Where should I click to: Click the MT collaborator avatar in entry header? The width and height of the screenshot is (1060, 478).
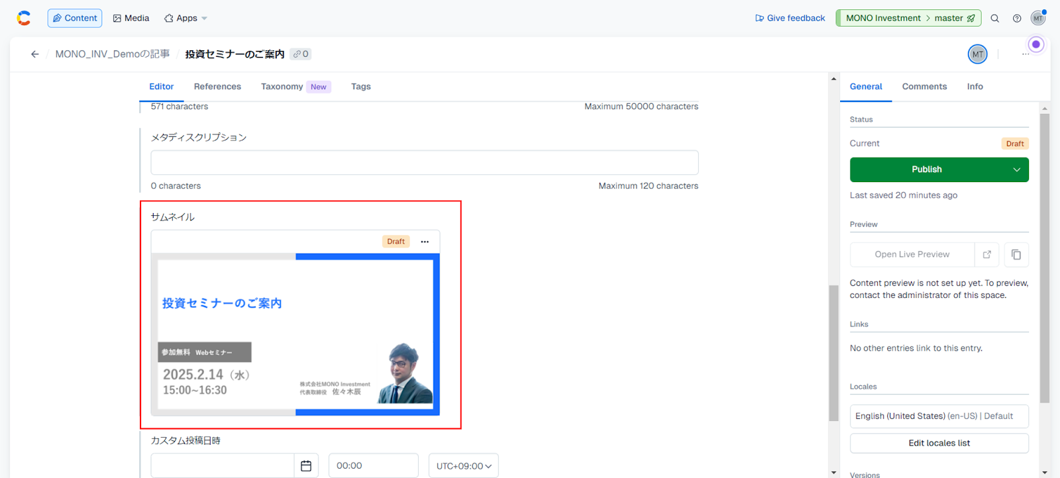[978, 54]
